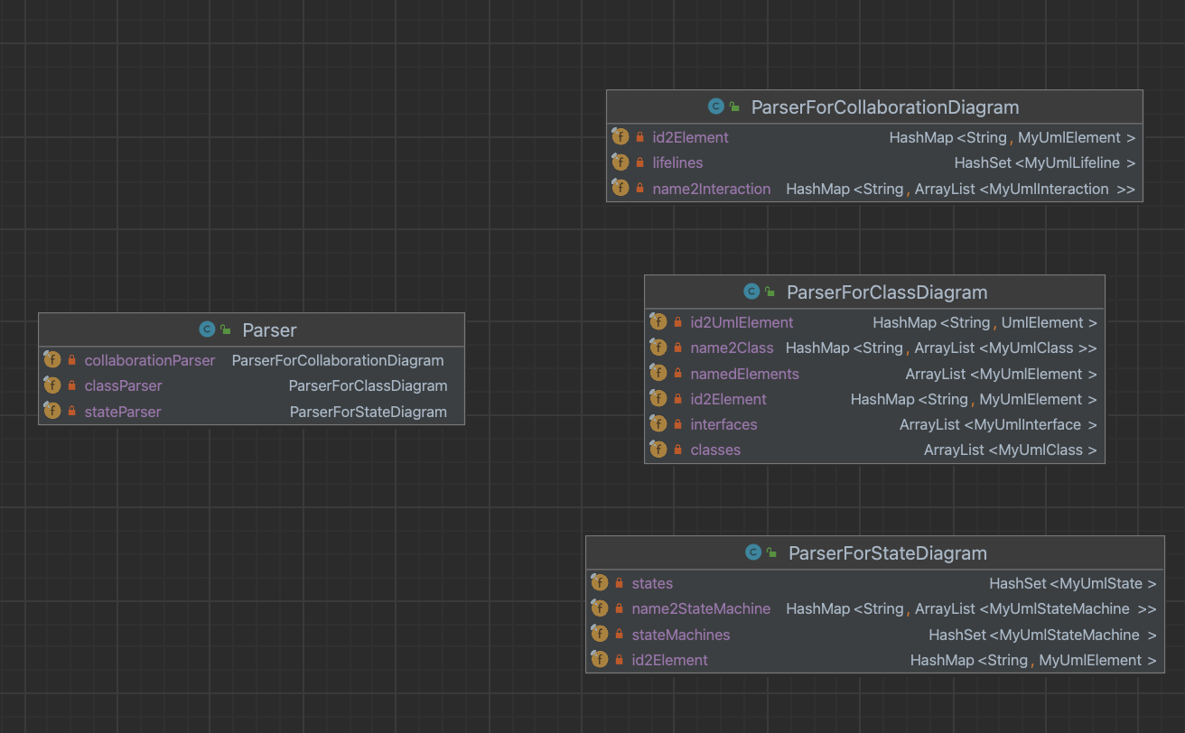Select the namedElements field name
1185x733 pixels.
[x=744, y=374]
